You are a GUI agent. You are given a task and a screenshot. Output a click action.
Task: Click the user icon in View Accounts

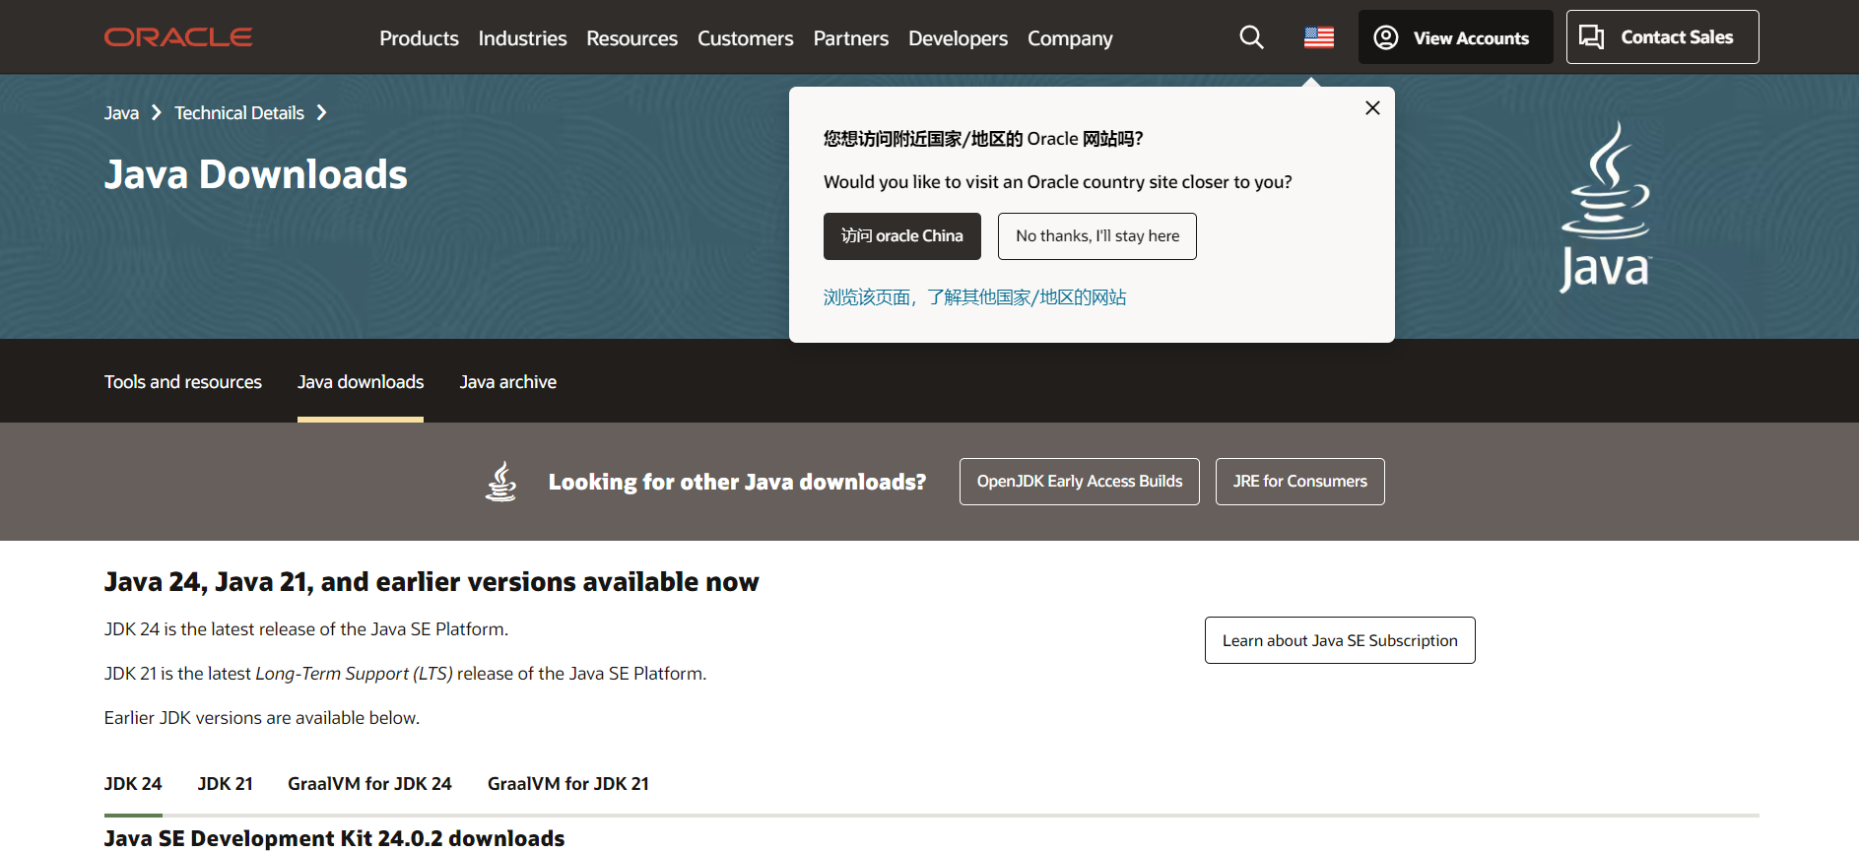coord(1386,37)
